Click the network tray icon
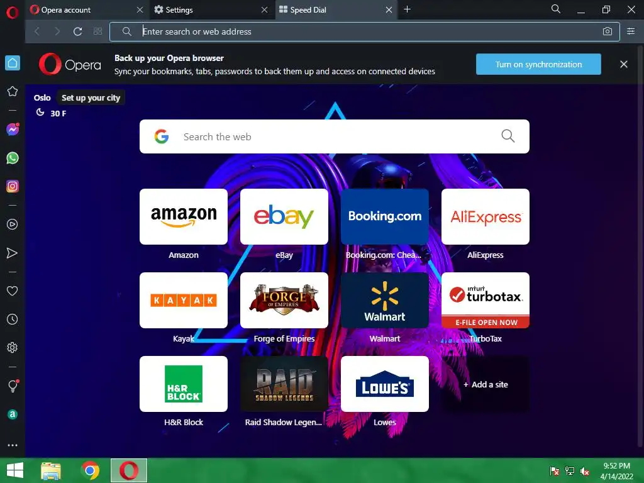 570,470
